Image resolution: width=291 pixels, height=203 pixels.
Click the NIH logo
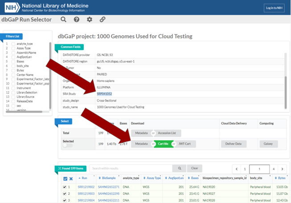(x=12, y=8)
